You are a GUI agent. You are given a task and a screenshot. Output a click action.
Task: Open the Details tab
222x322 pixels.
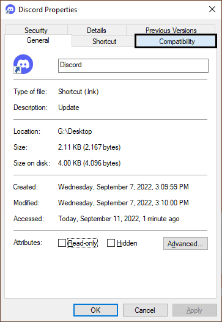tap(97, 30)
